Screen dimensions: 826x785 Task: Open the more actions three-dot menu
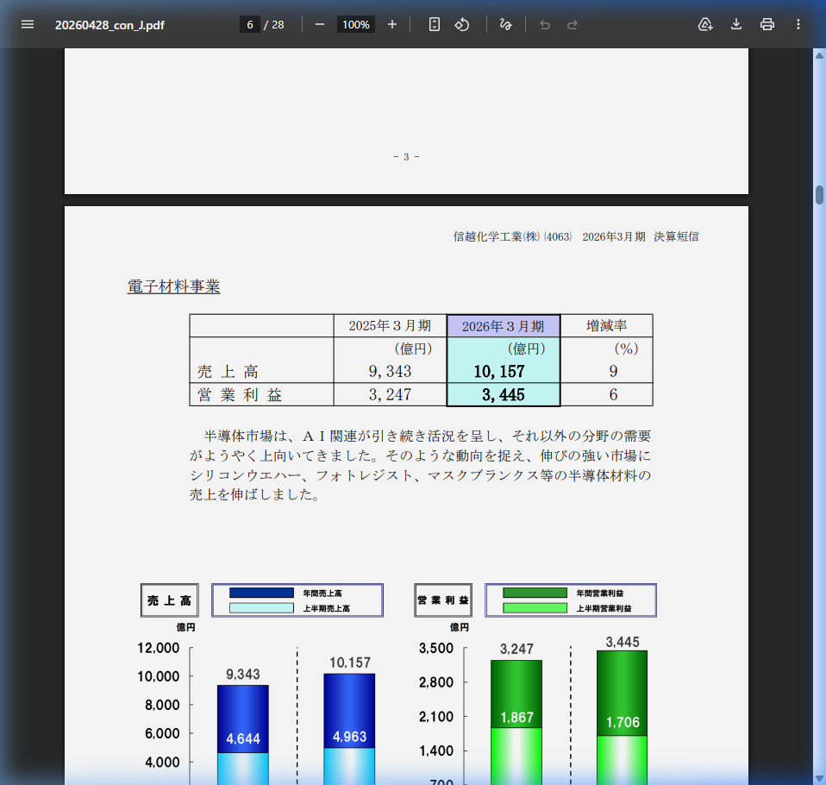(798, 25)
